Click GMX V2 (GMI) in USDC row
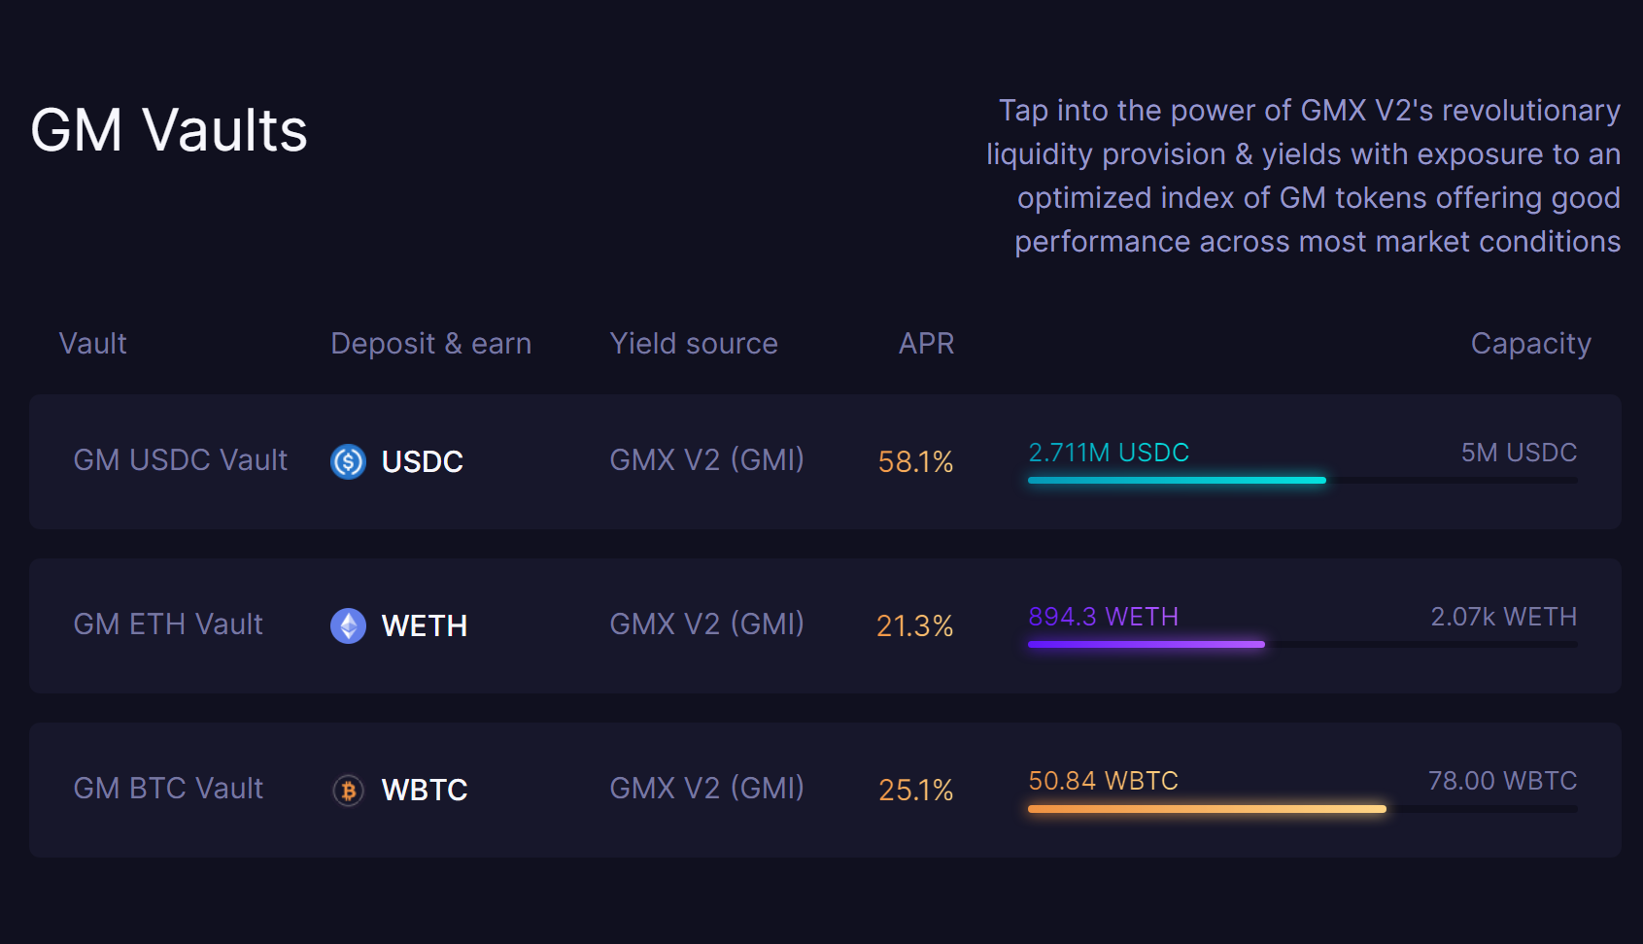 tap(706, 460)
